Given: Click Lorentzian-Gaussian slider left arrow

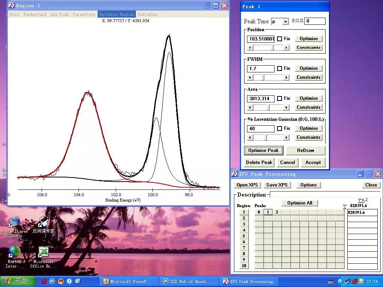Looking at the screenshot, I should coord(250,137).
